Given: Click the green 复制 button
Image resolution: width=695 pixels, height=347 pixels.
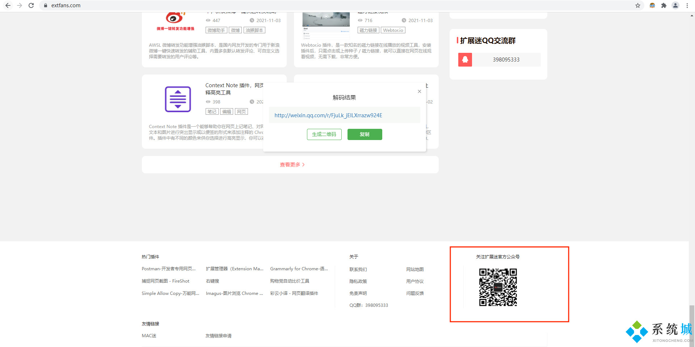Looking at the screenshot, I should point(365,134).
